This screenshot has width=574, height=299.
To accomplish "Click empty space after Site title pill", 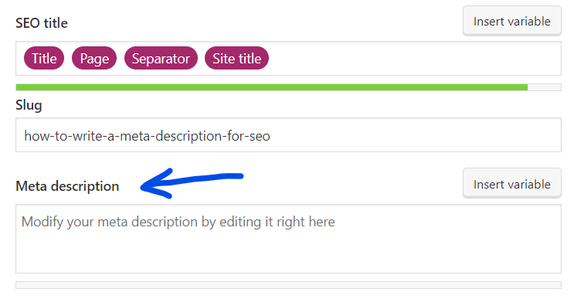I will pyautogui.click(x=413, y=58).
